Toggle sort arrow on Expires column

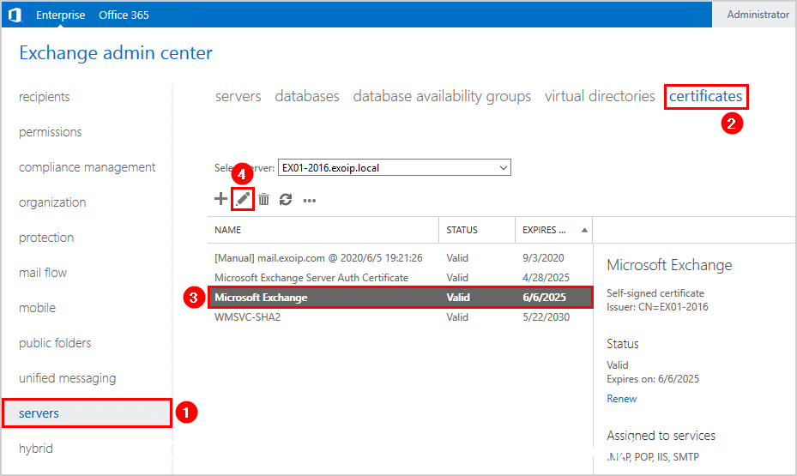pos(584,230)
